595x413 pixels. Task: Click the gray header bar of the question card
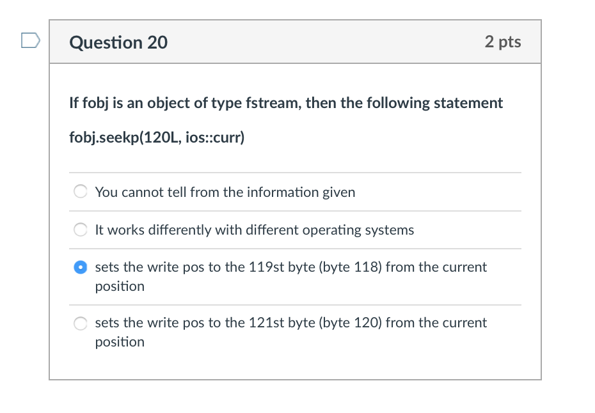pyautogui.click(x=295, y=41)
